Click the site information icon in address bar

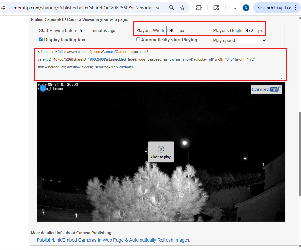point(3,8)
